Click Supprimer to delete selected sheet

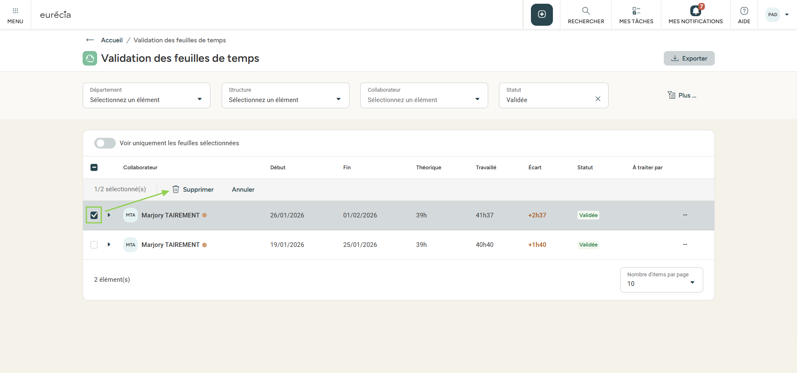[x=193, y=190]
